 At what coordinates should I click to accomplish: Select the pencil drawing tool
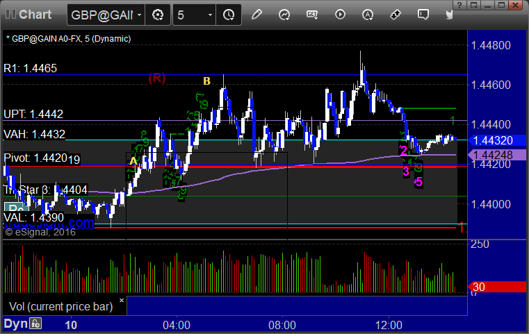click(x=257, y=15)
